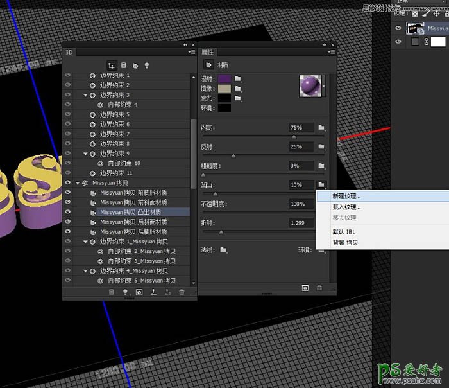The image size is (449, 388).
Task: Collapse the Properties panel with double arrows
Action: coord(325,45)
